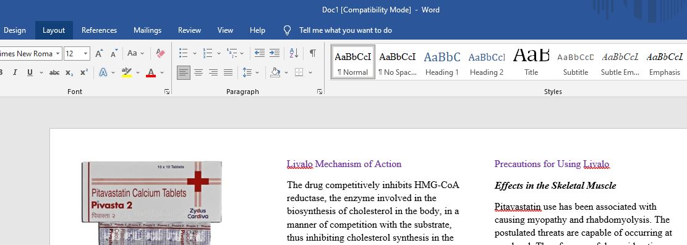Expand the underline style dropdown arrow

coord(41,73)
